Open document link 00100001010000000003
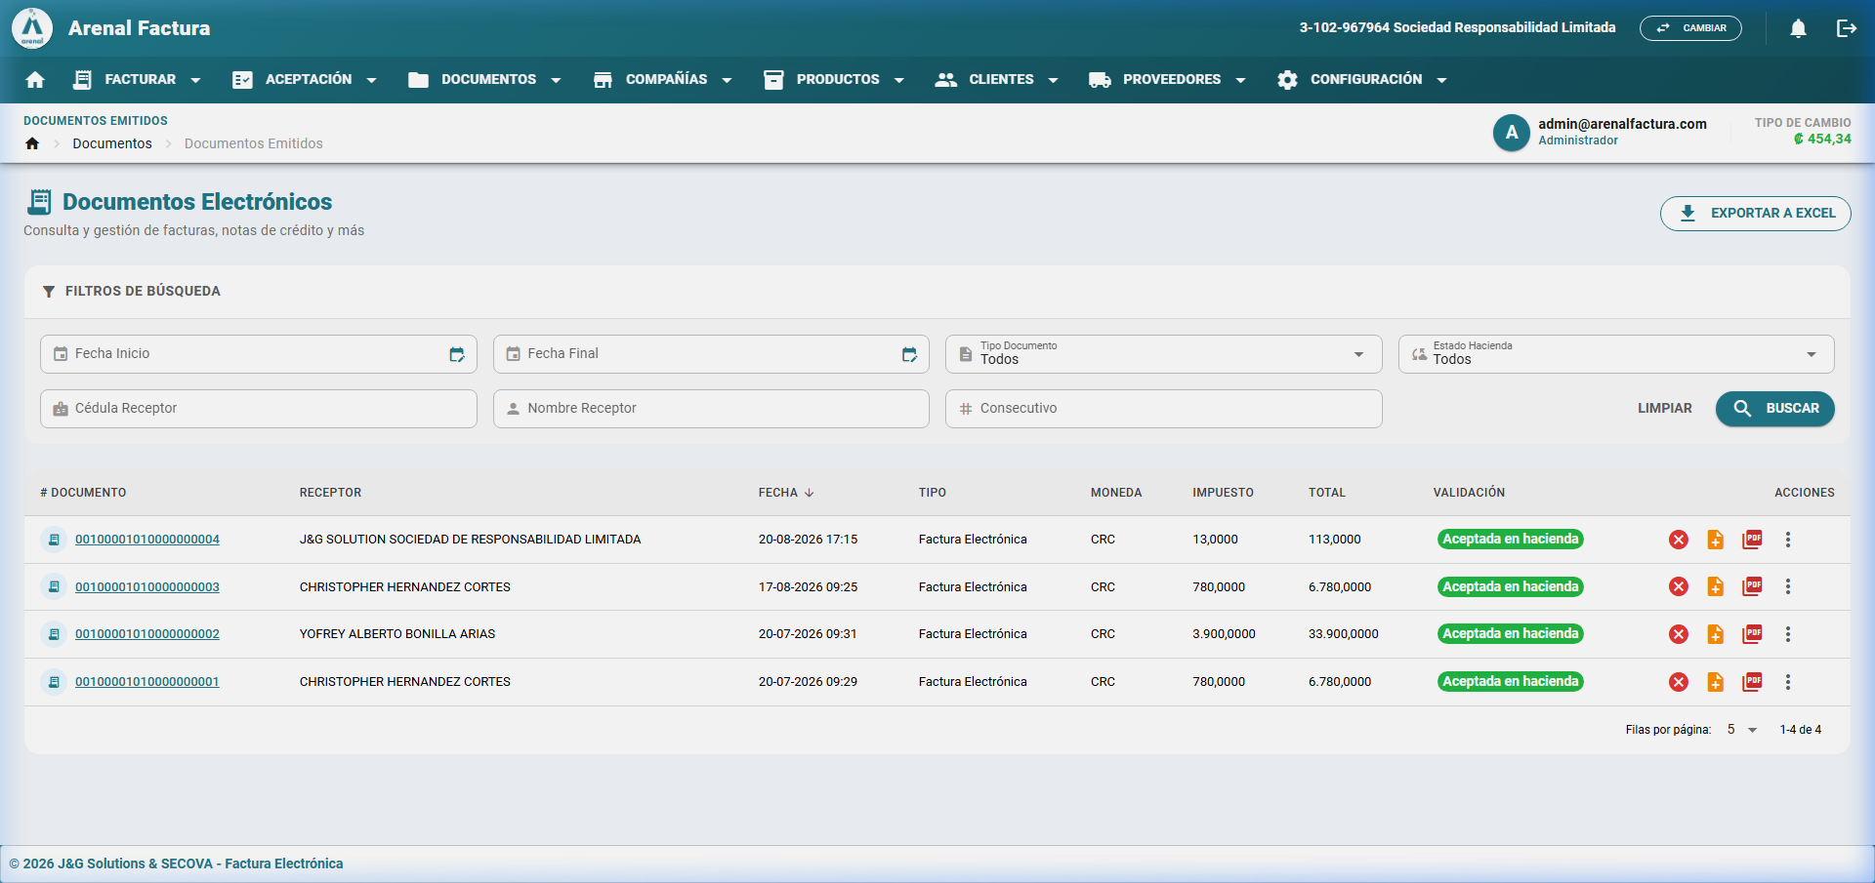Viewport: 1875px width, 883px height. (x=147, y=587)
